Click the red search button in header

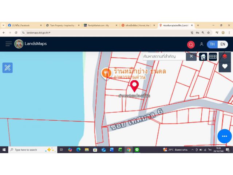[191, 44]
